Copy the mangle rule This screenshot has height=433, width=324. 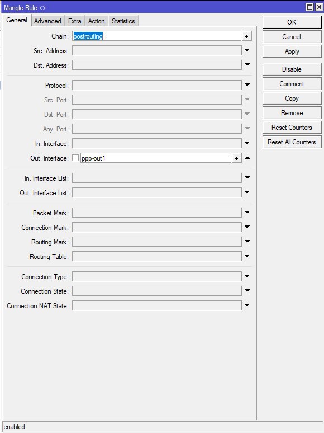pyautogui.click(x=292, y=98)
